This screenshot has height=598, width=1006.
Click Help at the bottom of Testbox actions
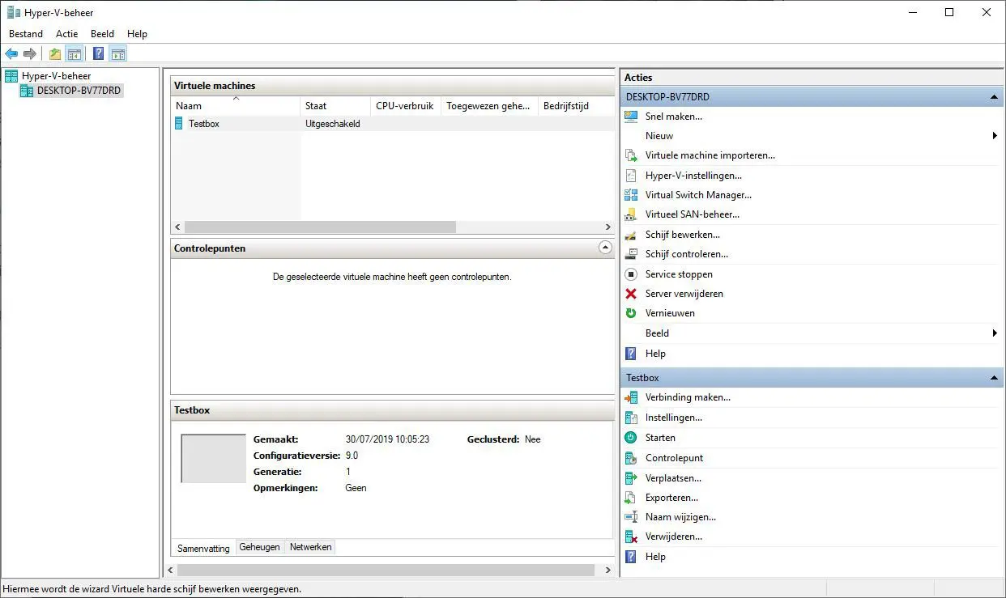(x=655, y=557)
